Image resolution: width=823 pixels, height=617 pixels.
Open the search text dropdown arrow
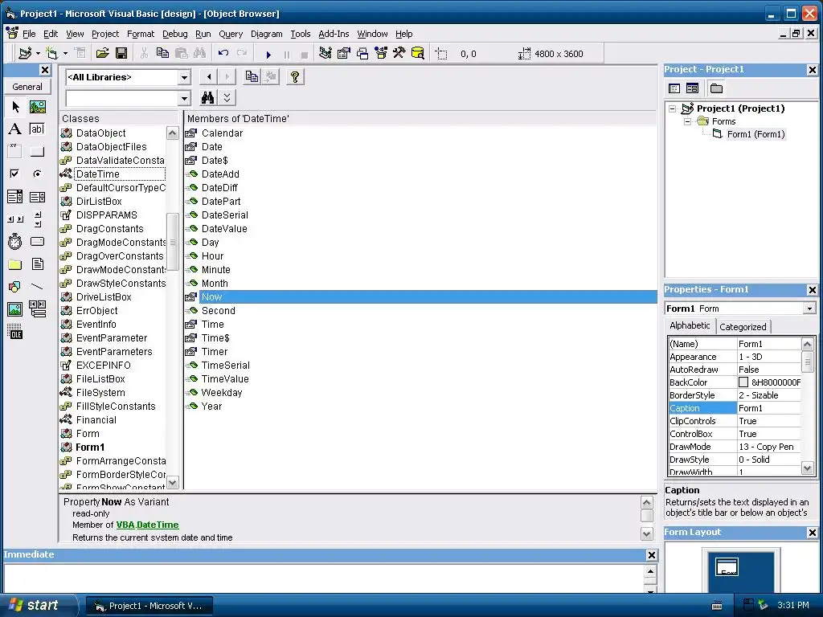coord(184,98)
